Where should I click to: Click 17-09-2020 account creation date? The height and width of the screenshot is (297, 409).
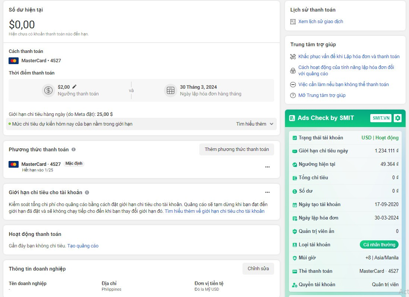click(x=387, y=204)
